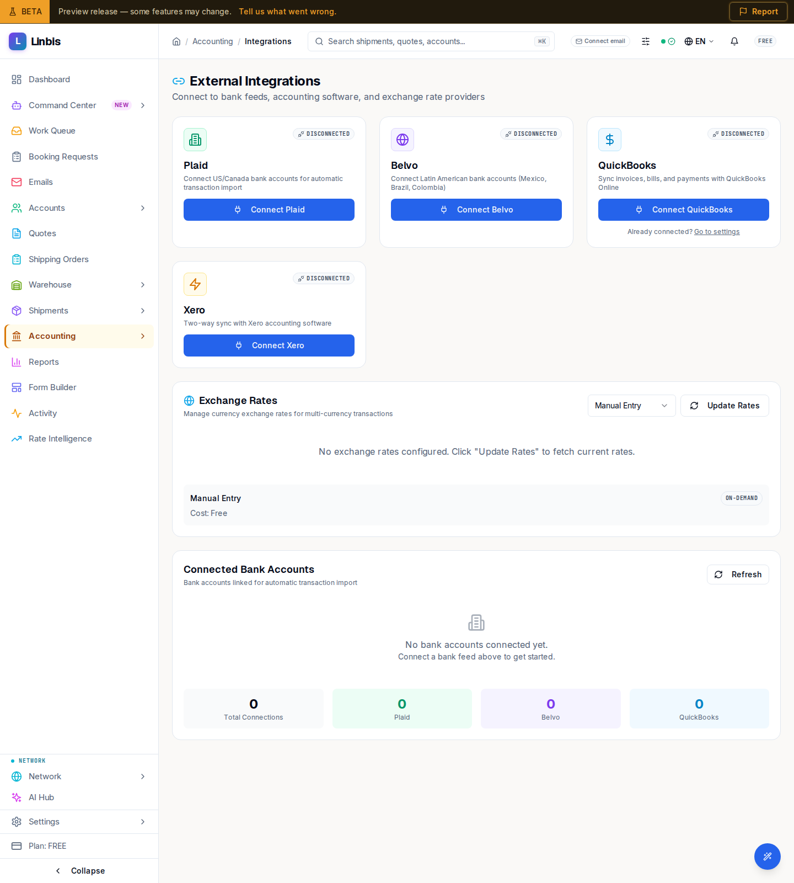
Task: Open Shipping Orders in sidebar
Action: click(x=79, y=259)
